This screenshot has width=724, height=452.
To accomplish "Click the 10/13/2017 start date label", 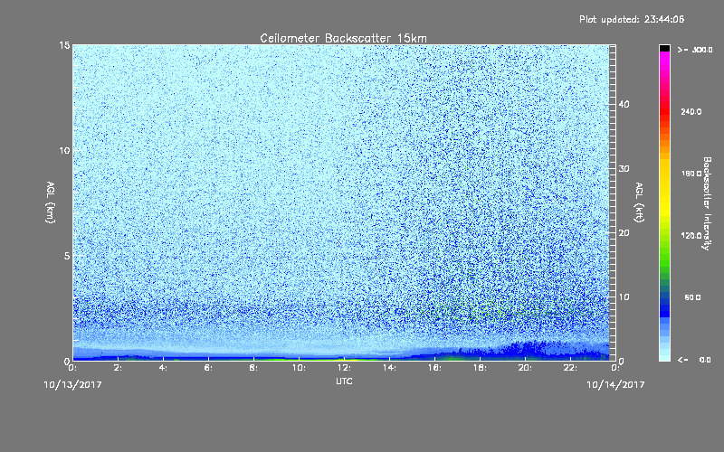I will coord(72,385).
